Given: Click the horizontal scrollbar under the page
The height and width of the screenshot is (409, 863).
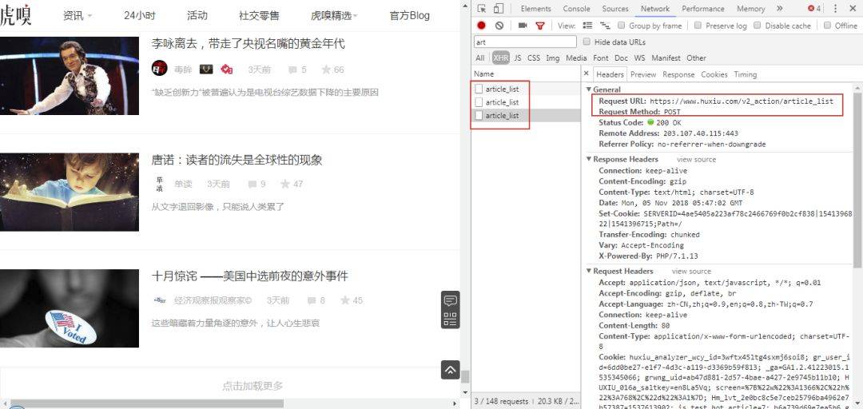Looking at the screenshot, I should click(x=147, y=403).
